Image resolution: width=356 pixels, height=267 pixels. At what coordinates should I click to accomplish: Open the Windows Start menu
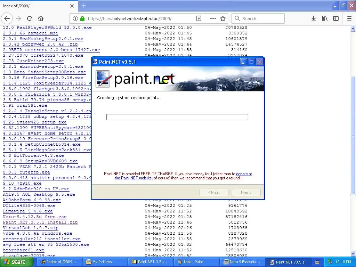(17, 262)
